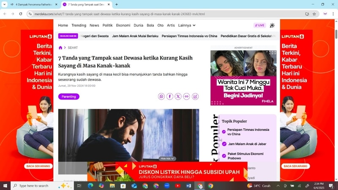This screenshot has width=338, height=190.
Task: Open the notification center icon
Action: pyautogui.click(x=331, y=186)
